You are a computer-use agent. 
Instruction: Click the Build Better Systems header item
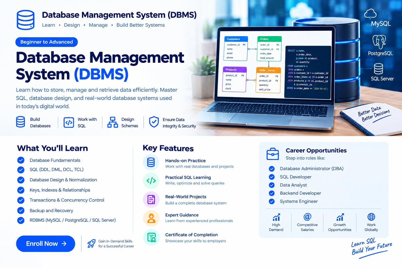point(141,25)
